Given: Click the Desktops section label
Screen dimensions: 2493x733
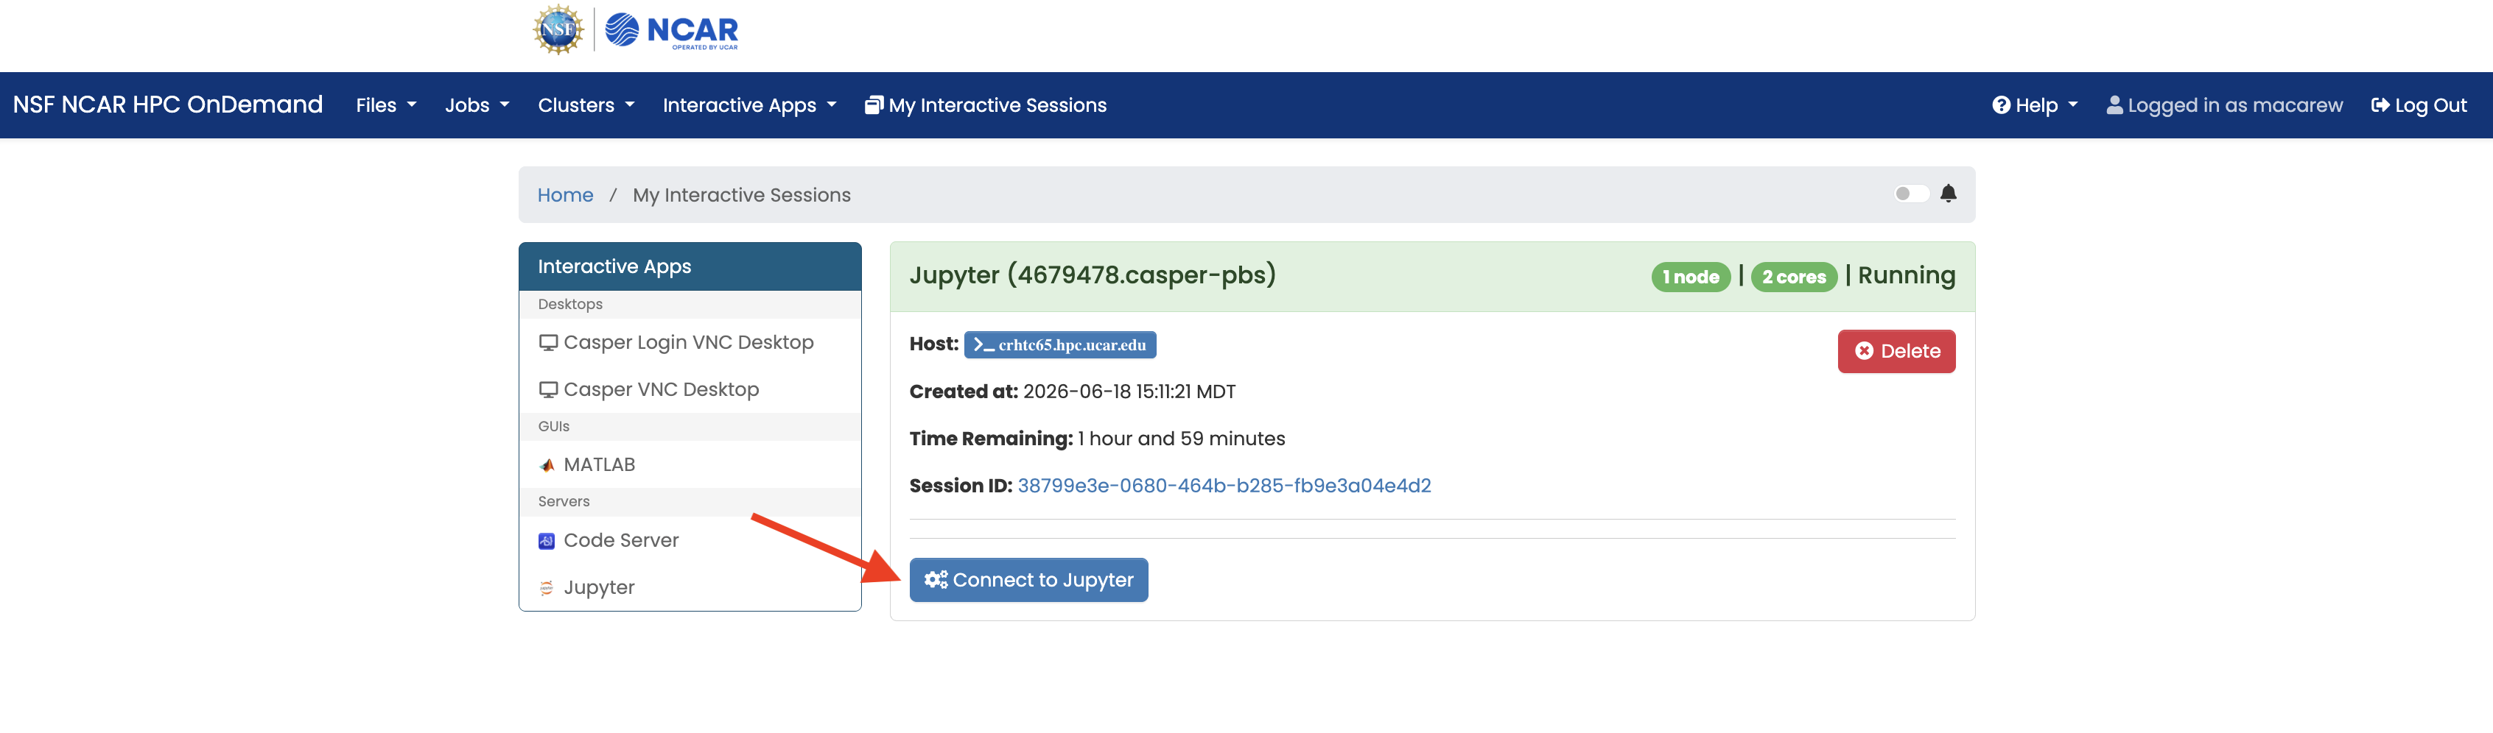Looking at the screenshot, I should click(570, 305).
